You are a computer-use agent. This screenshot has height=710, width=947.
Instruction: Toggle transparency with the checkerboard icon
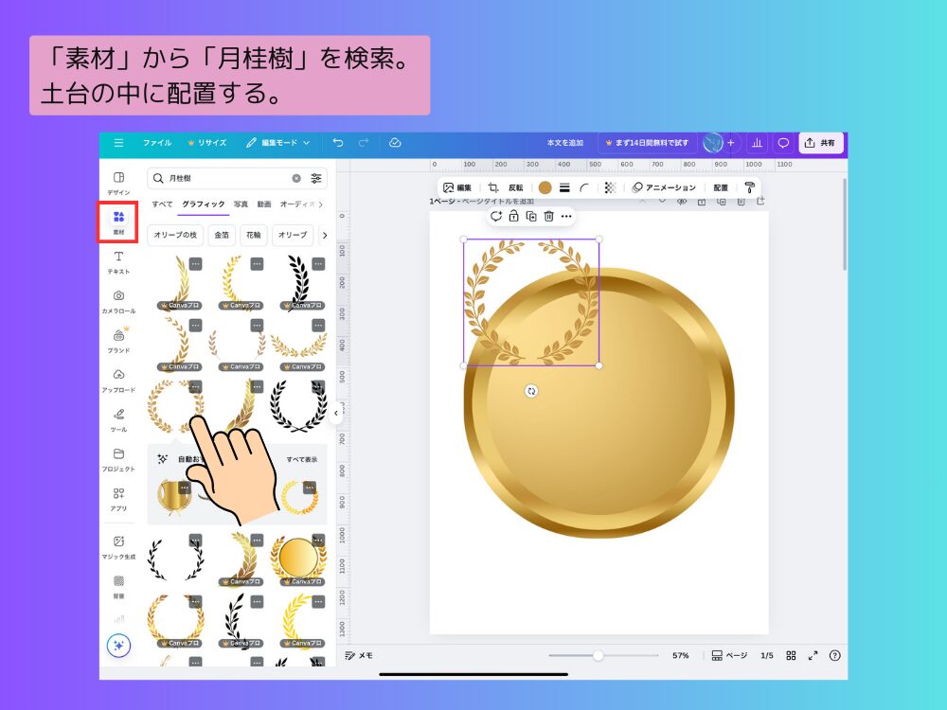coord(610,187)
